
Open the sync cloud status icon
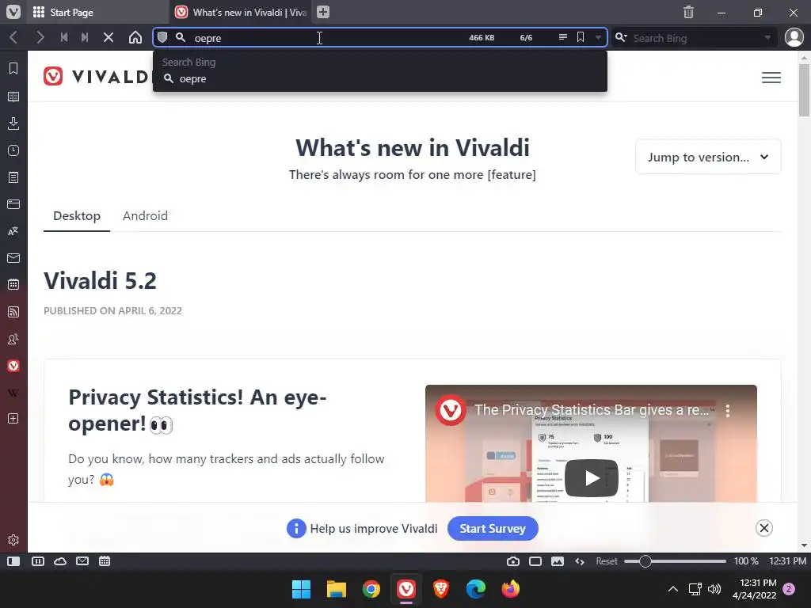click(60, 561)
